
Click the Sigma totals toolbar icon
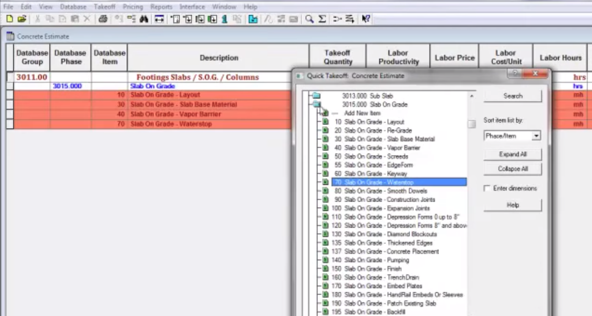click(x=322, y=19)
